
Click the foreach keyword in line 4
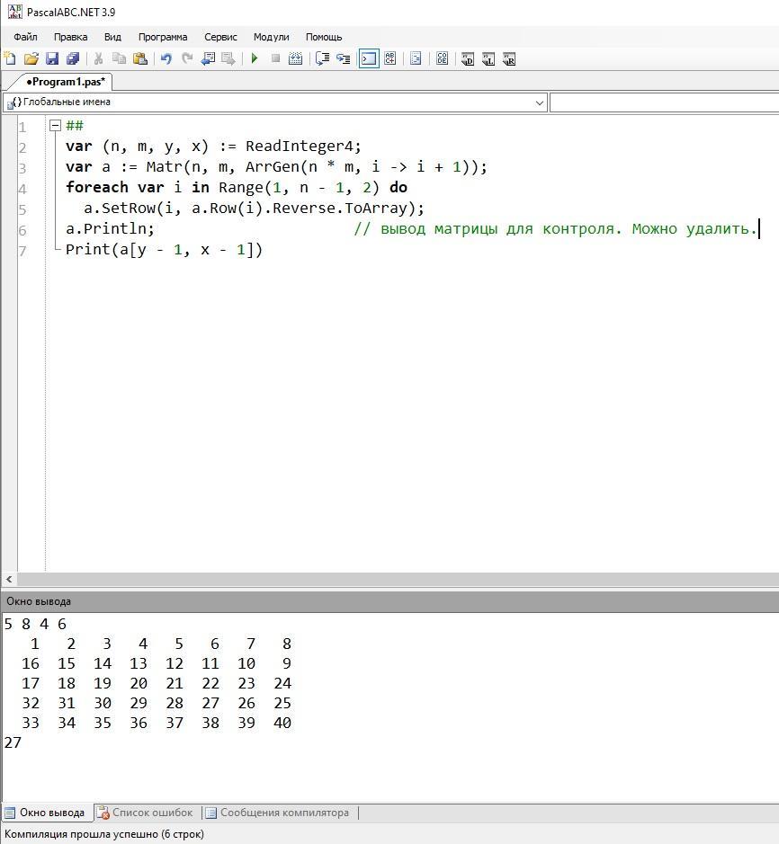pos(97,187)
